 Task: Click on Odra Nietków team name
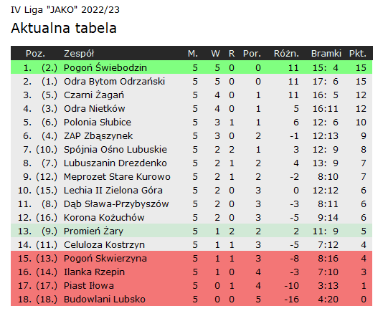click(x=94, y=109)
